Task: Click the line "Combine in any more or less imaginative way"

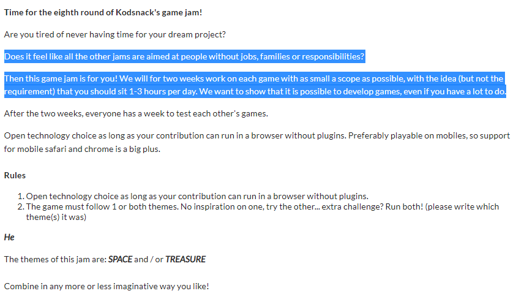Action: coord(107,286)
